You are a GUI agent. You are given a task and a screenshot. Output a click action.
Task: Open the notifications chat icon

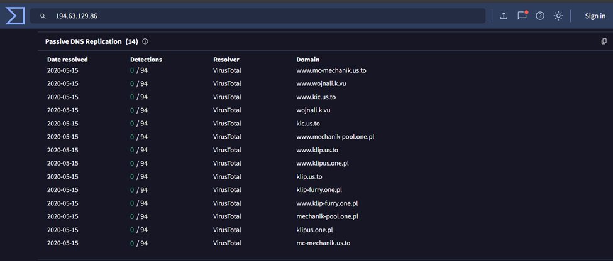click(x=522, y=16)
